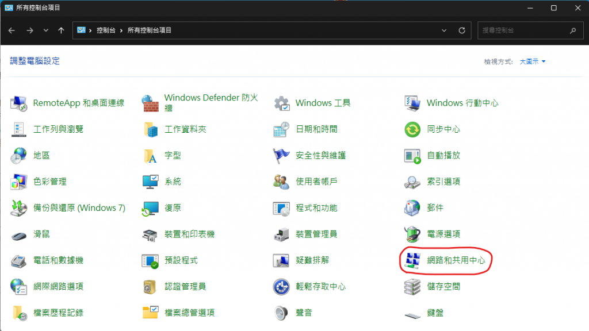Open the 字型 fonts icon
589x331 pixels.
pos(150,156)
